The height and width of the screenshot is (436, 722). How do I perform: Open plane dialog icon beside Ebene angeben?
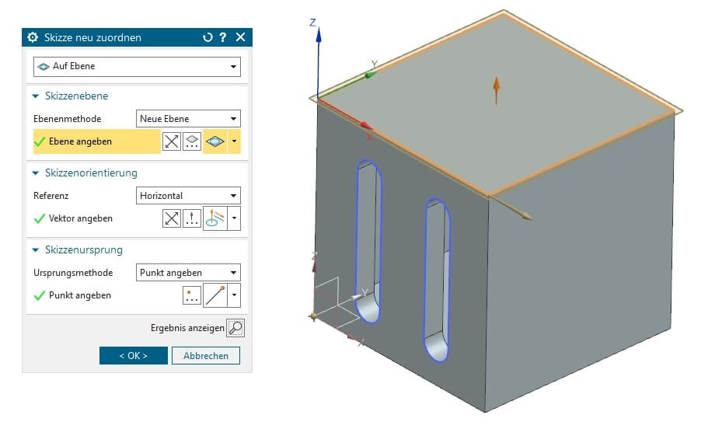192,141
